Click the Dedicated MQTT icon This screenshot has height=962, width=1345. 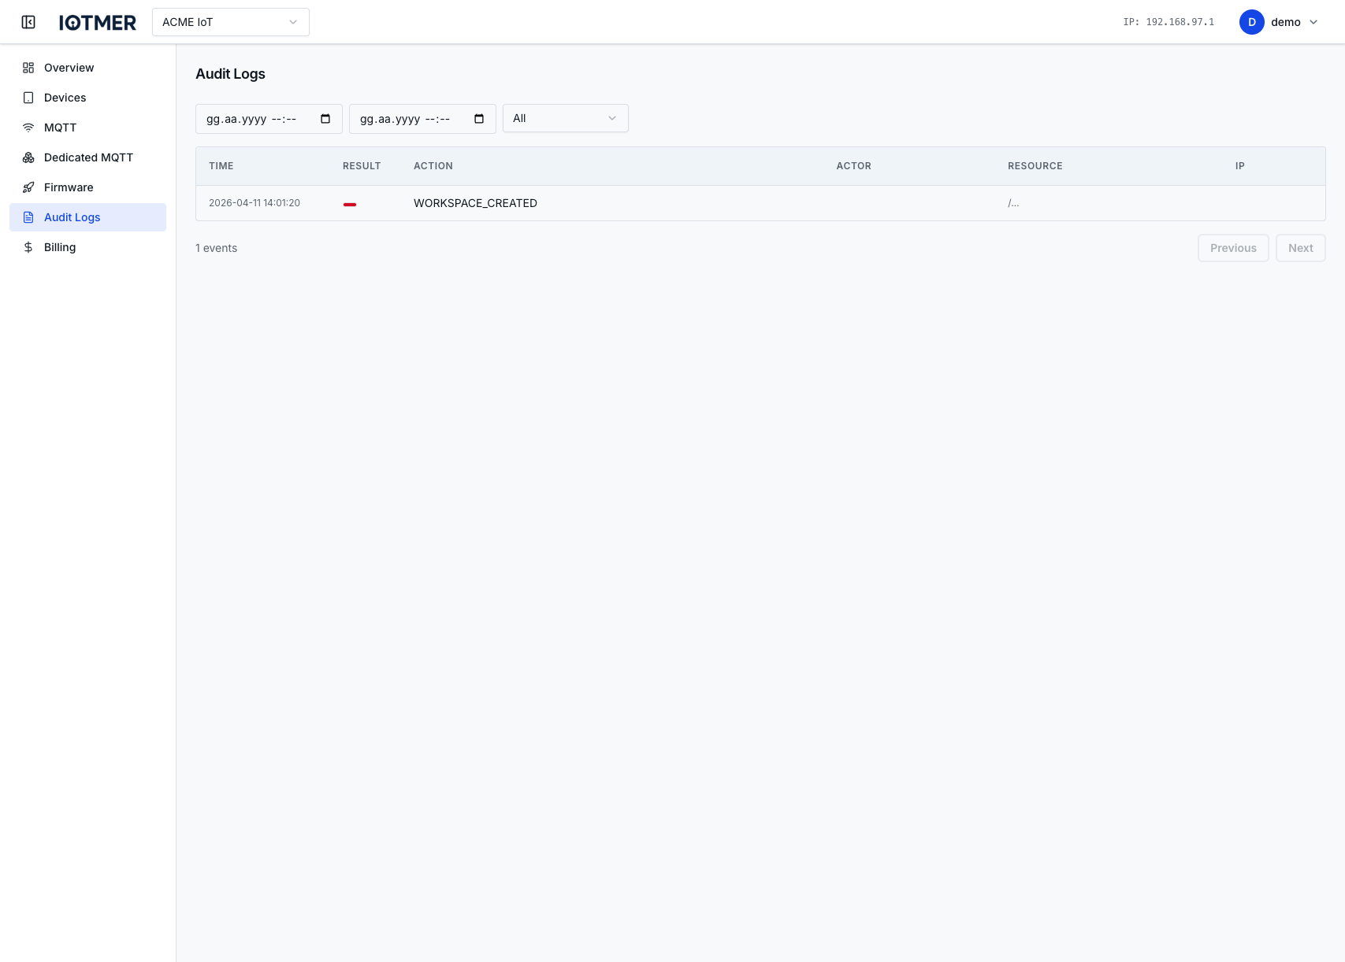click(28, 157)
